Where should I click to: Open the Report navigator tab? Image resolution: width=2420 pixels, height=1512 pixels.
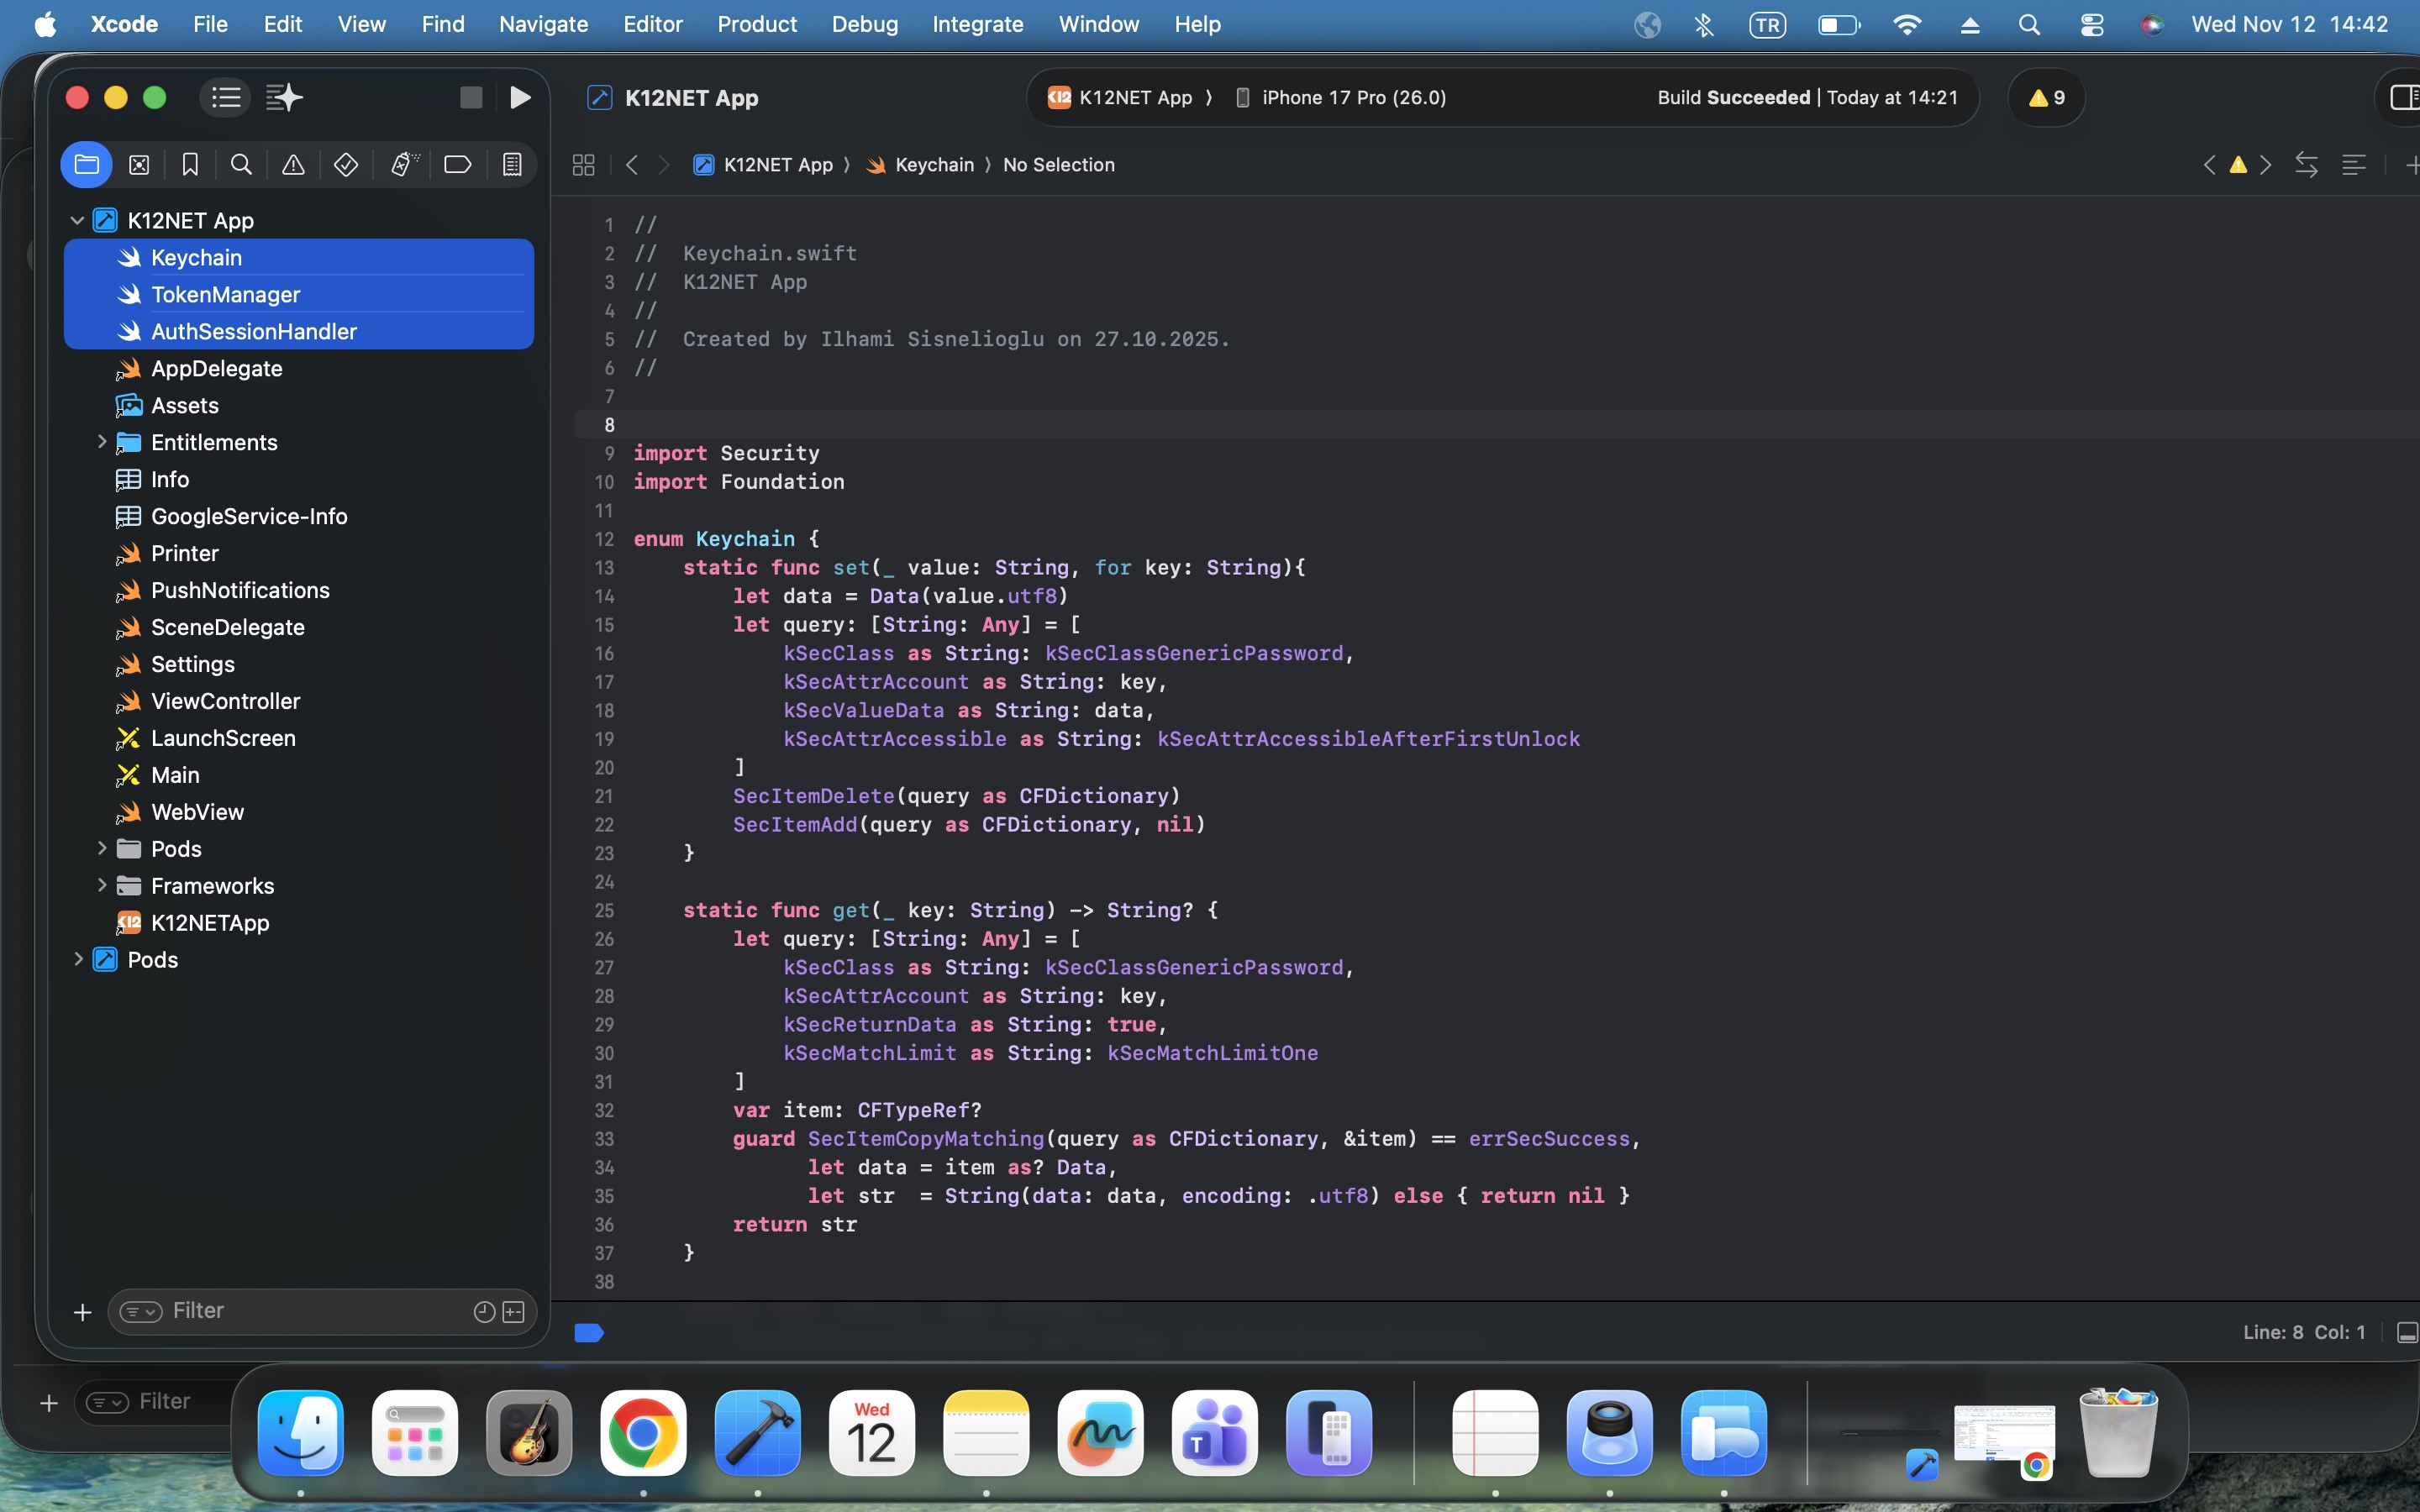coord(512,165)
